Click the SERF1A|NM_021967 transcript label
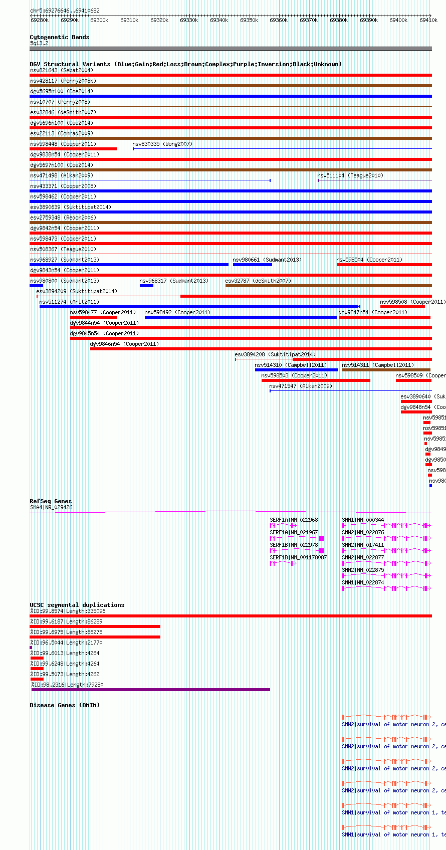 point(294,532)
